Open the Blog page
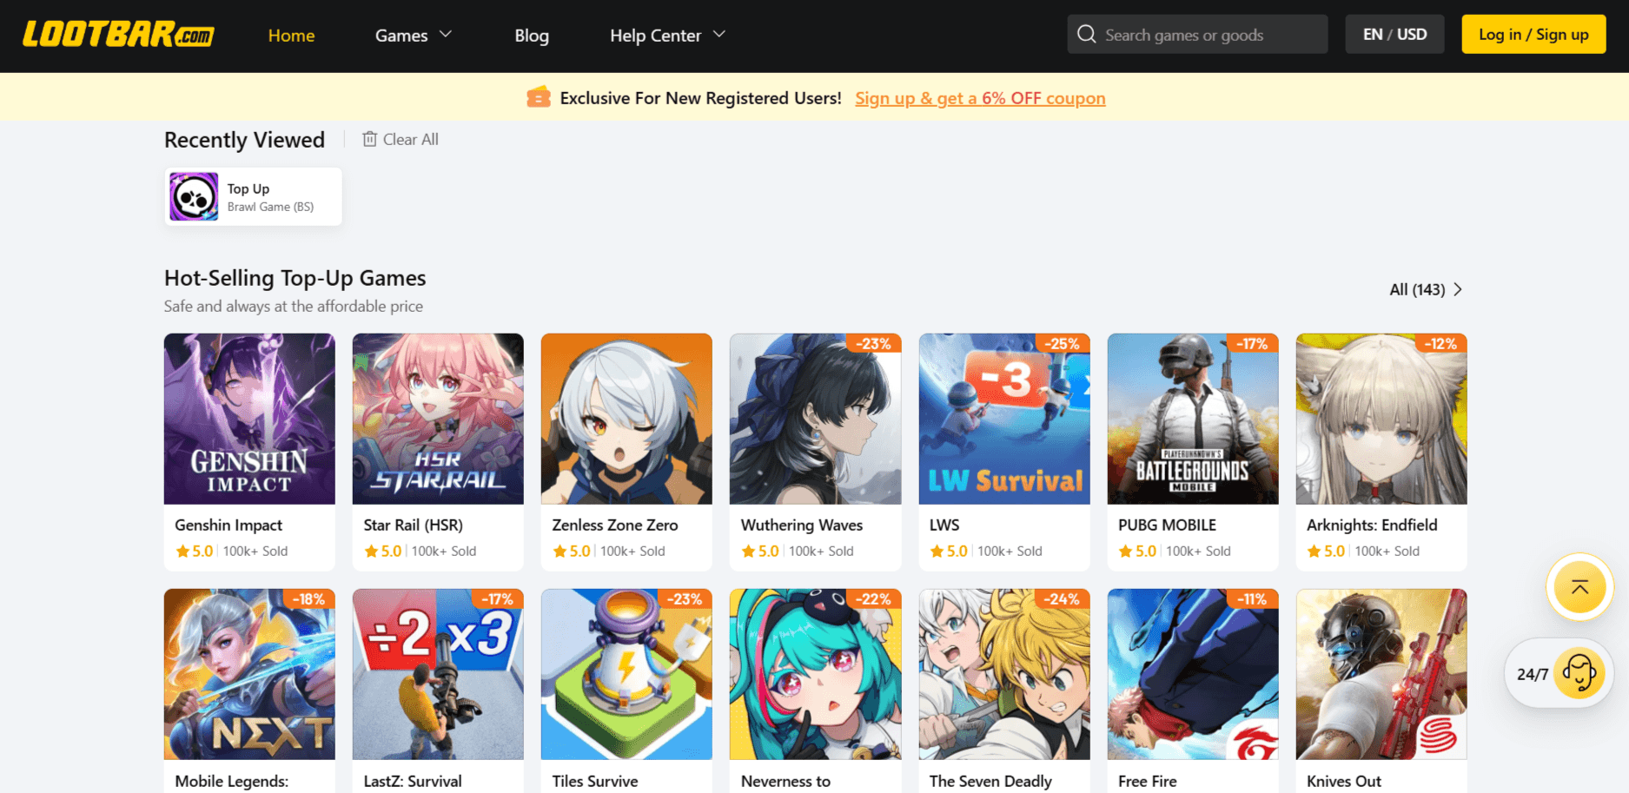This screenshot has width=1629, height=793. [532, 36]
